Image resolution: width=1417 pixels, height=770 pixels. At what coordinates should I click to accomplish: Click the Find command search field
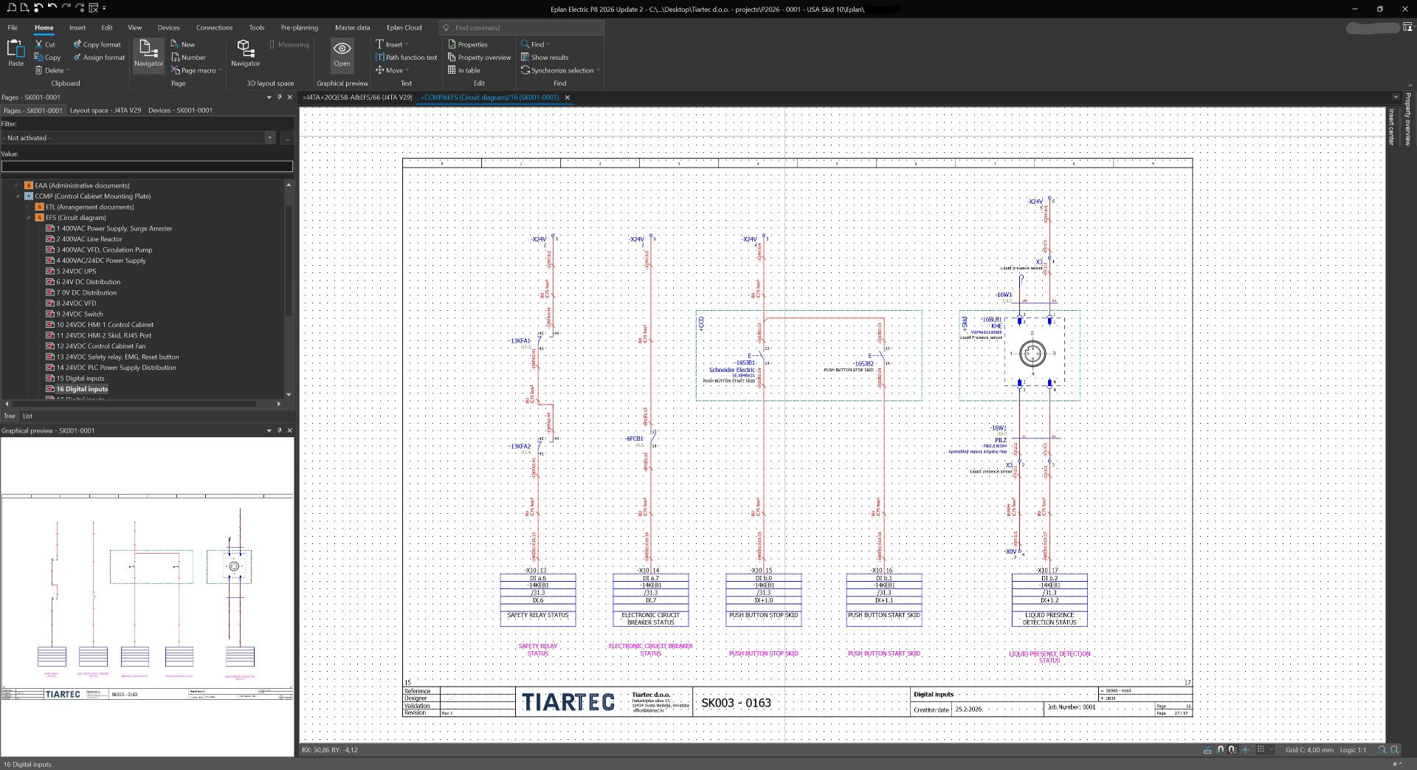pyautogui.click(x=522, y=27)
